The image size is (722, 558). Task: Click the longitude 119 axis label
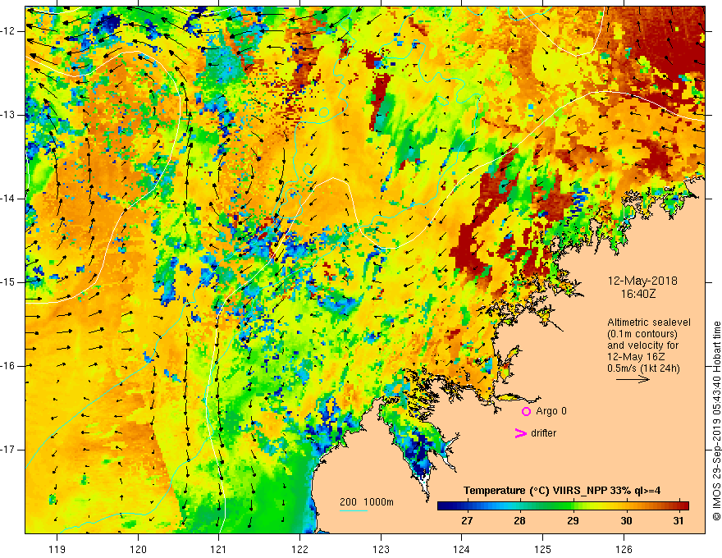tap(57, 549)
